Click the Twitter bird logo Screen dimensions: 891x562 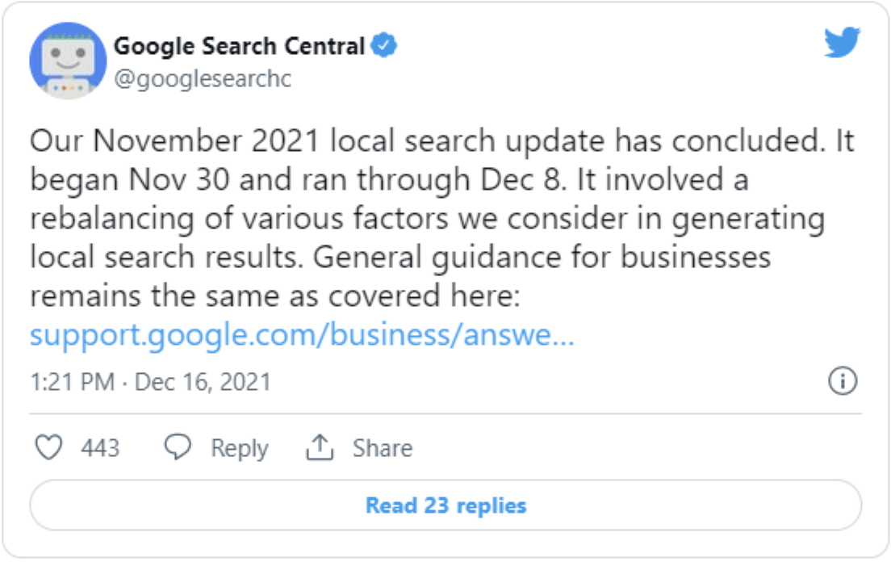843,43
